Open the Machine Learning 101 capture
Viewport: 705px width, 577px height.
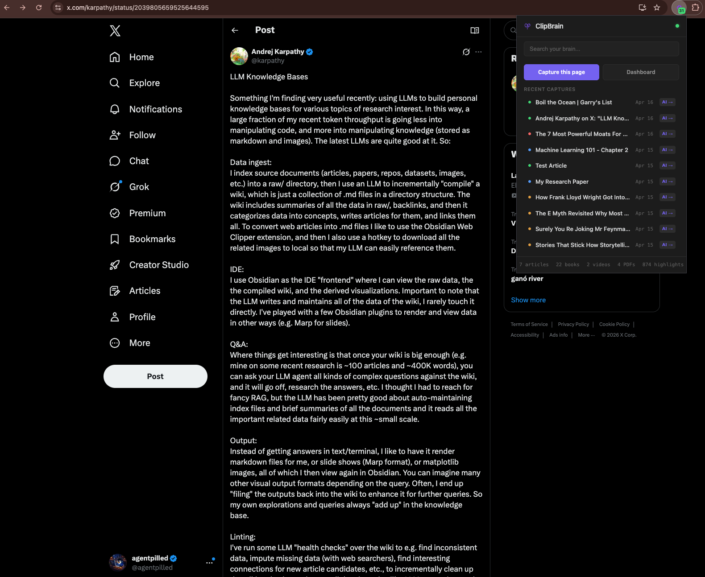pos(581,150)
